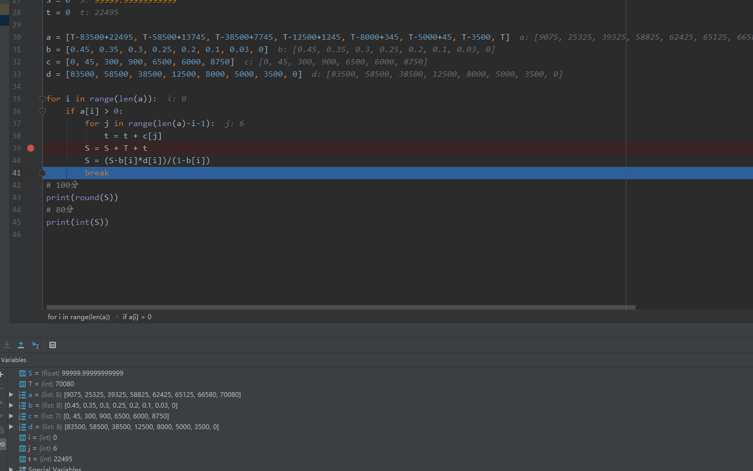This screenshot has height=471, width=753.
Task: Click value of list a in Variables
Action: (152, 394)
